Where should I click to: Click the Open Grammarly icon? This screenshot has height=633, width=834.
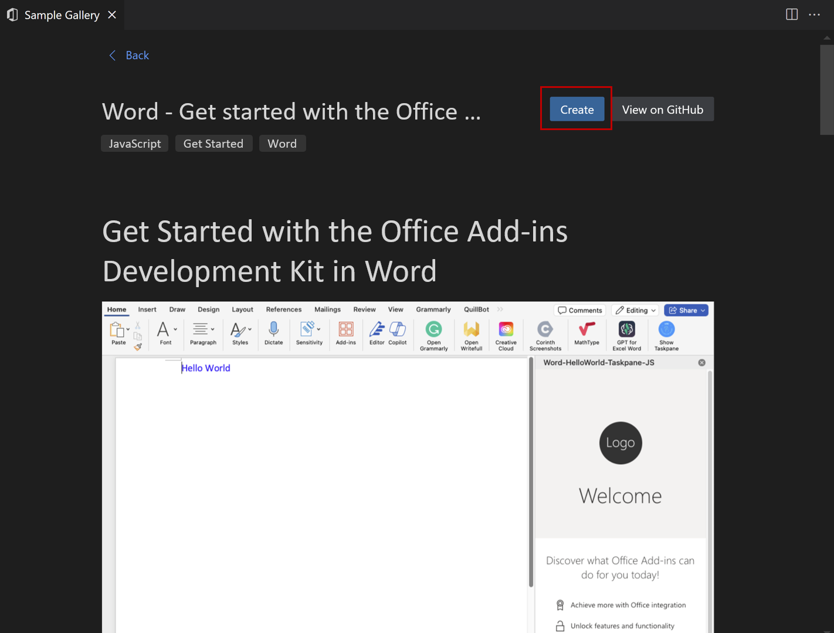click(x=434, y=329)
